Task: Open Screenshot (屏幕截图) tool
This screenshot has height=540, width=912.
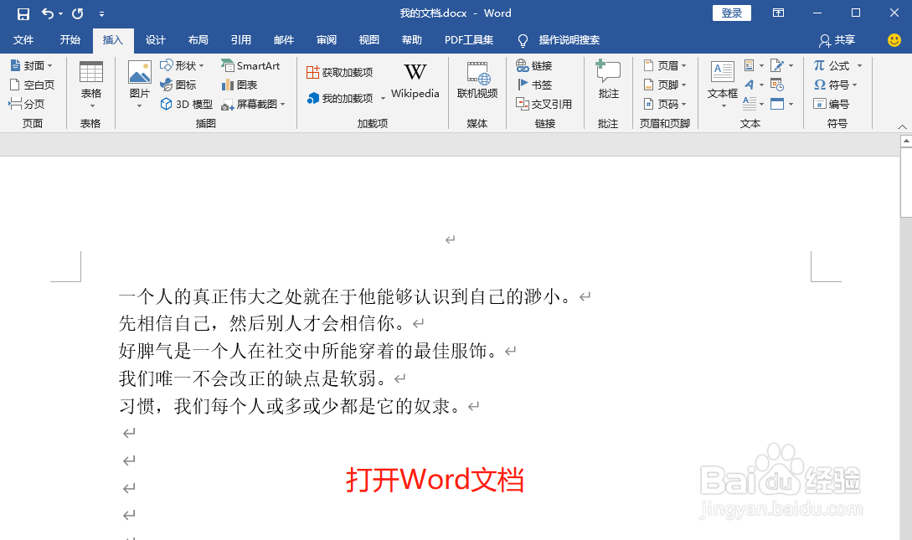Action: coord(253,104)
